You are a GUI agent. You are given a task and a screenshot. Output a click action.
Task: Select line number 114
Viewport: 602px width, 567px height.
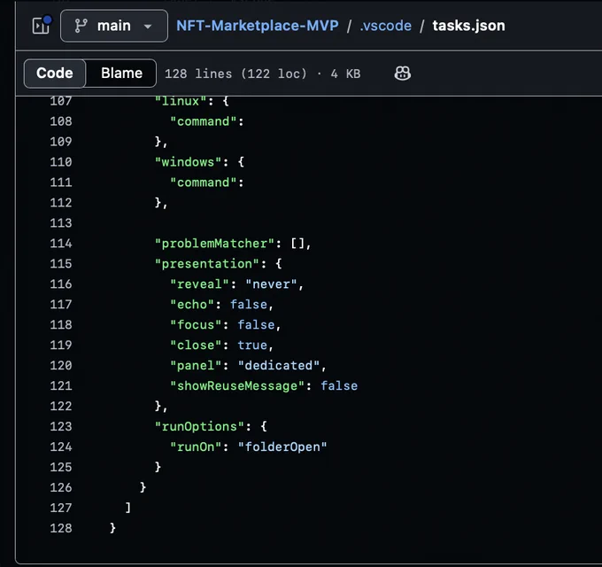click(x=61, y=244)
